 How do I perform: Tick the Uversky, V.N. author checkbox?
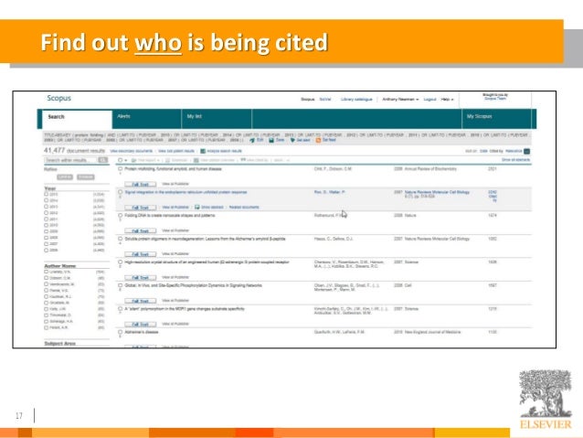47,272
